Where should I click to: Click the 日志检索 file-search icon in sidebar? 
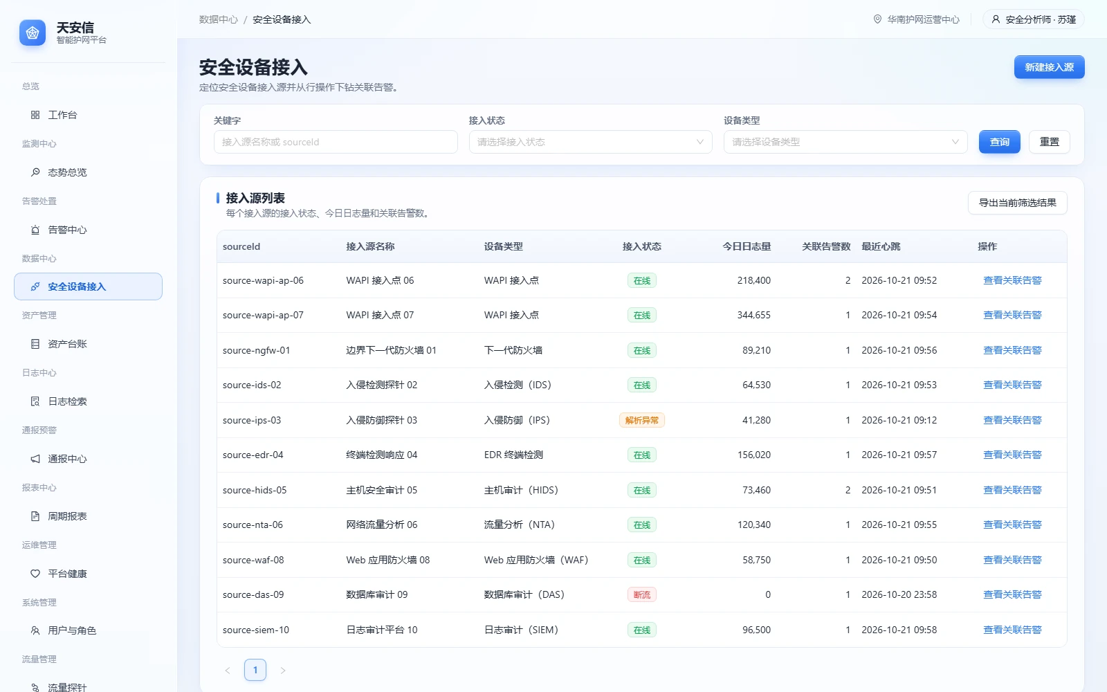tap(35, 401)
